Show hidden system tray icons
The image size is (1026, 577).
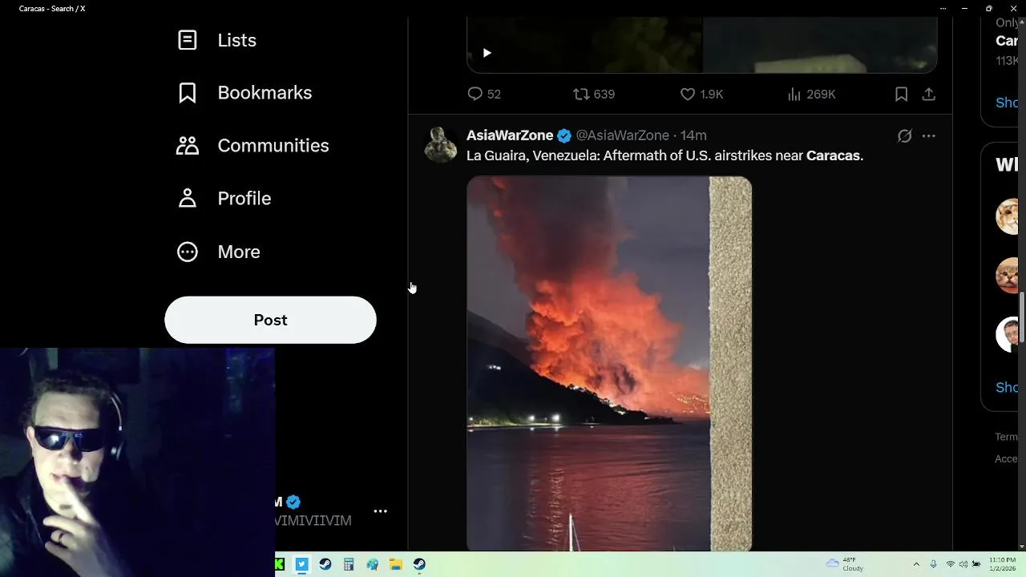click(916, 564)
